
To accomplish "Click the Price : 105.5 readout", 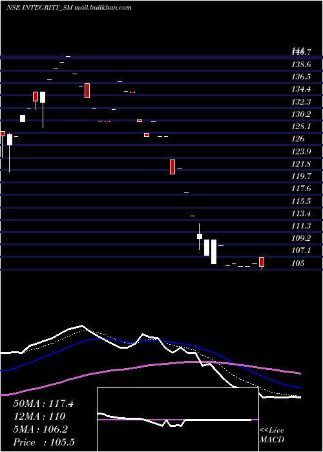I will (x=44, y=442).
